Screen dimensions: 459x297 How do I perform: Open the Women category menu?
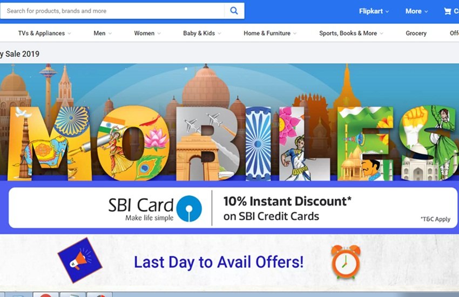(147, 33)
